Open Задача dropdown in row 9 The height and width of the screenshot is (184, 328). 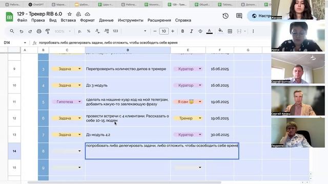[x=79, y=68]
